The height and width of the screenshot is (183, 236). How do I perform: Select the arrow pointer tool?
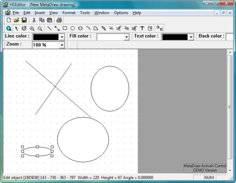pos(16,28)
